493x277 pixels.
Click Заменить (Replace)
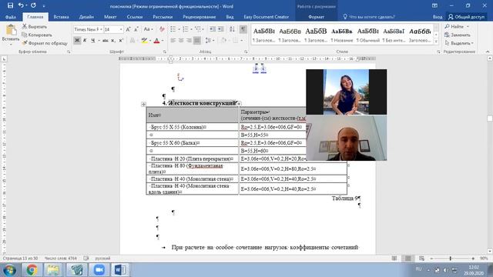pyautogui.click(x=458, y=35)
